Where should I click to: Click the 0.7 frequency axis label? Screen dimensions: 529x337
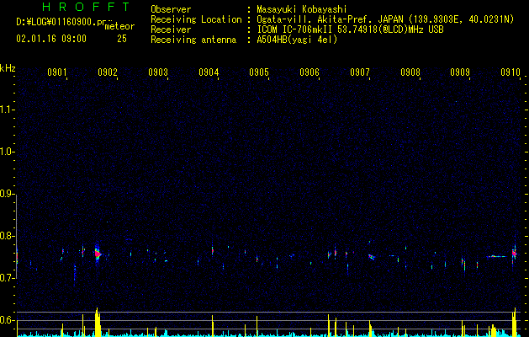pos(7,278)
